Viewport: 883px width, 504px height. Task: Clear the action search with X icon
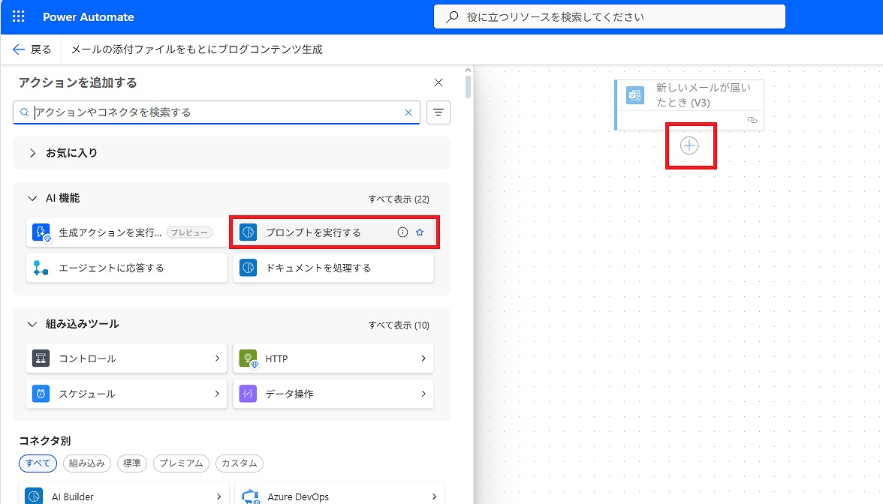pos(408,112)
